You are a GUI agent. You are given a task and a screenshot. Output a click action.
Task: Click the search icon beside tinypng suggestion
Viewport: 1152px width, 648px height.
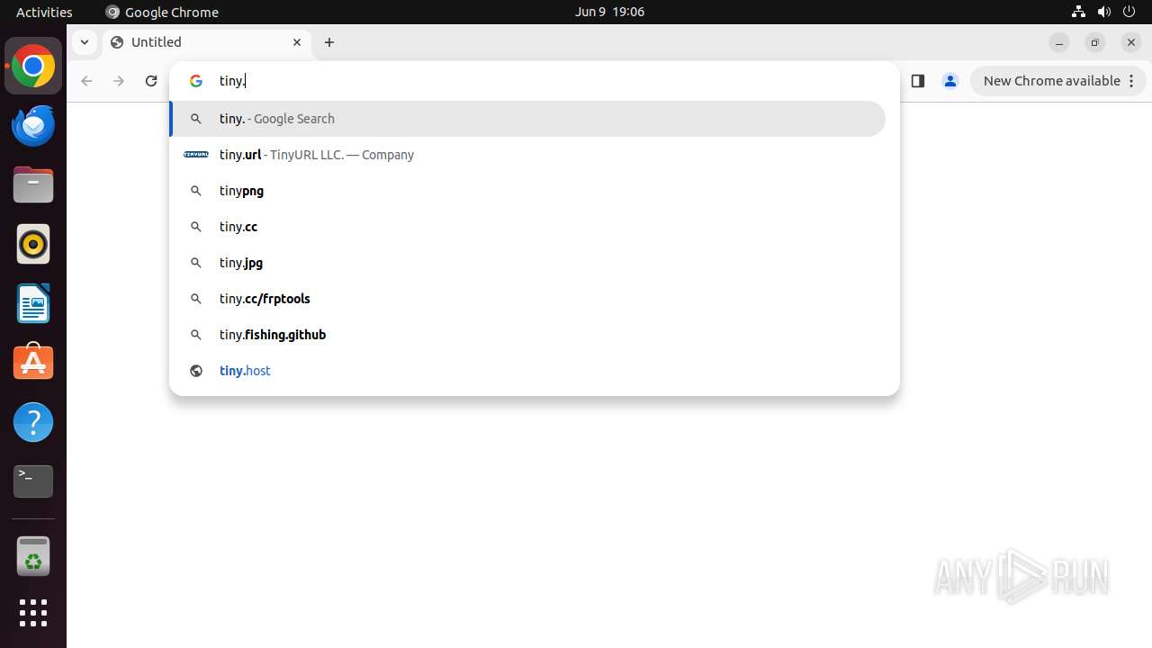coord(196,191)
